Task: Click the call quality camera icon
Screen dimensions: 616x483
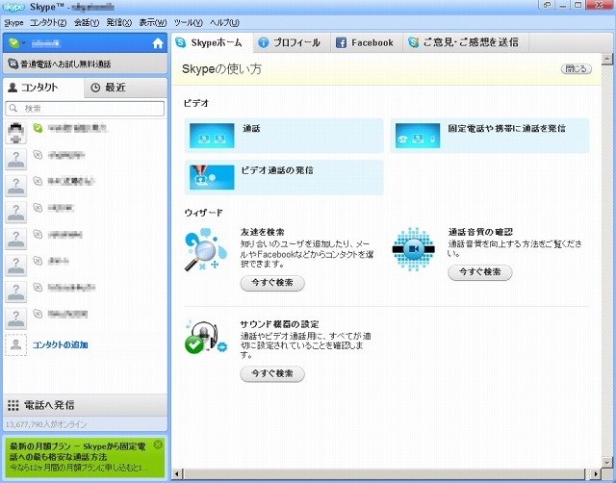Action: pos(413,249)
